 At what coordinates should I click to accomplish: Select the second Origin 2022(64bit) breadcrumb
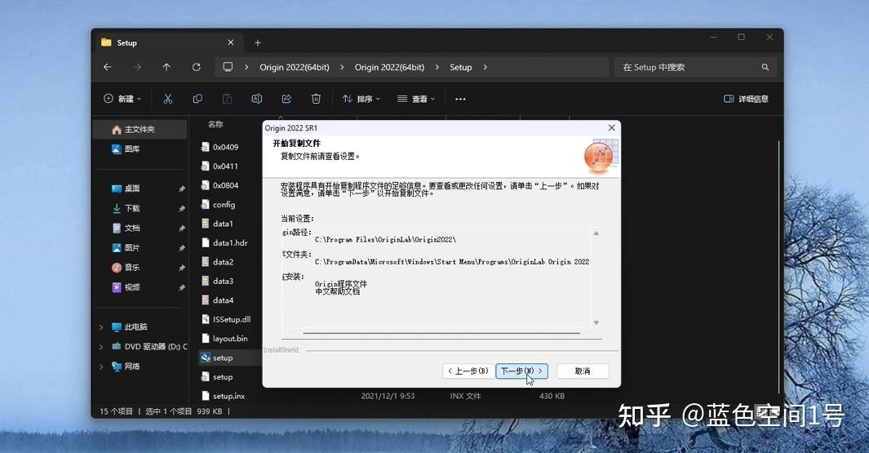[x=389, y=67]
